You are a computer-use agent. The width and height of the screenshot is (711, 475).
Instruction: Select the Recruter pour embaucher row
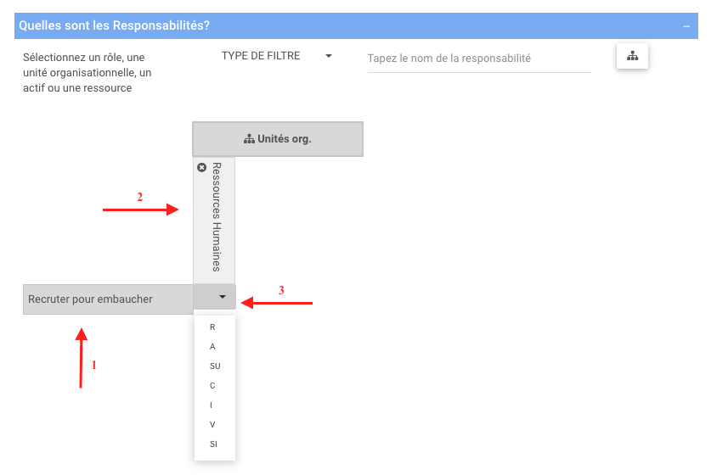point(108,299)
